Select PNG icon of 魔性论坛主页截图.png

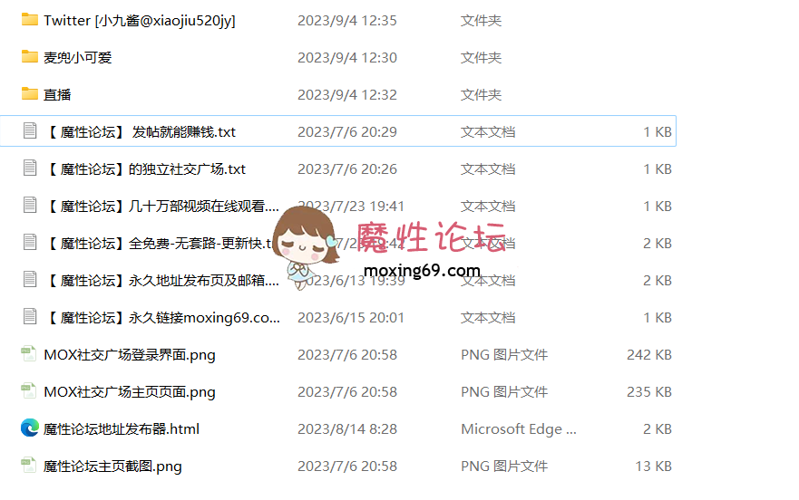click(28, 466)
